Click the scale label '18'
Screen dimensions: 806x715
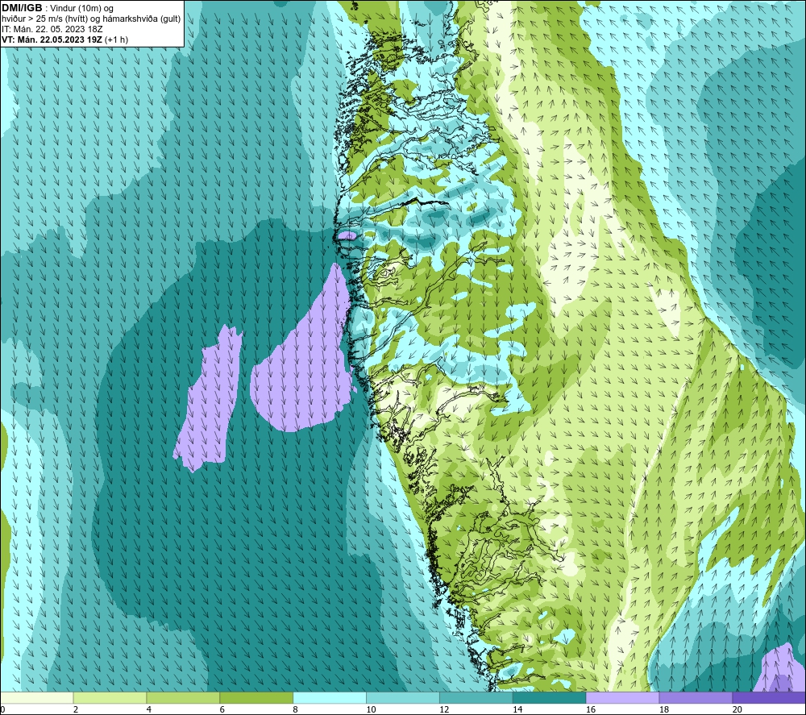[x=663, y=709]
